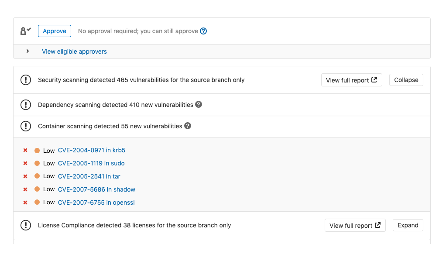Viewport: 446px width, 261px height.
Task: Click the Security scanning warning status icon
Action: point(26,80)
